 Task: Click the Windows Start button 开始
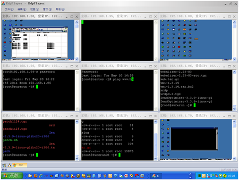pyautogui.click(x=12, y=176)
